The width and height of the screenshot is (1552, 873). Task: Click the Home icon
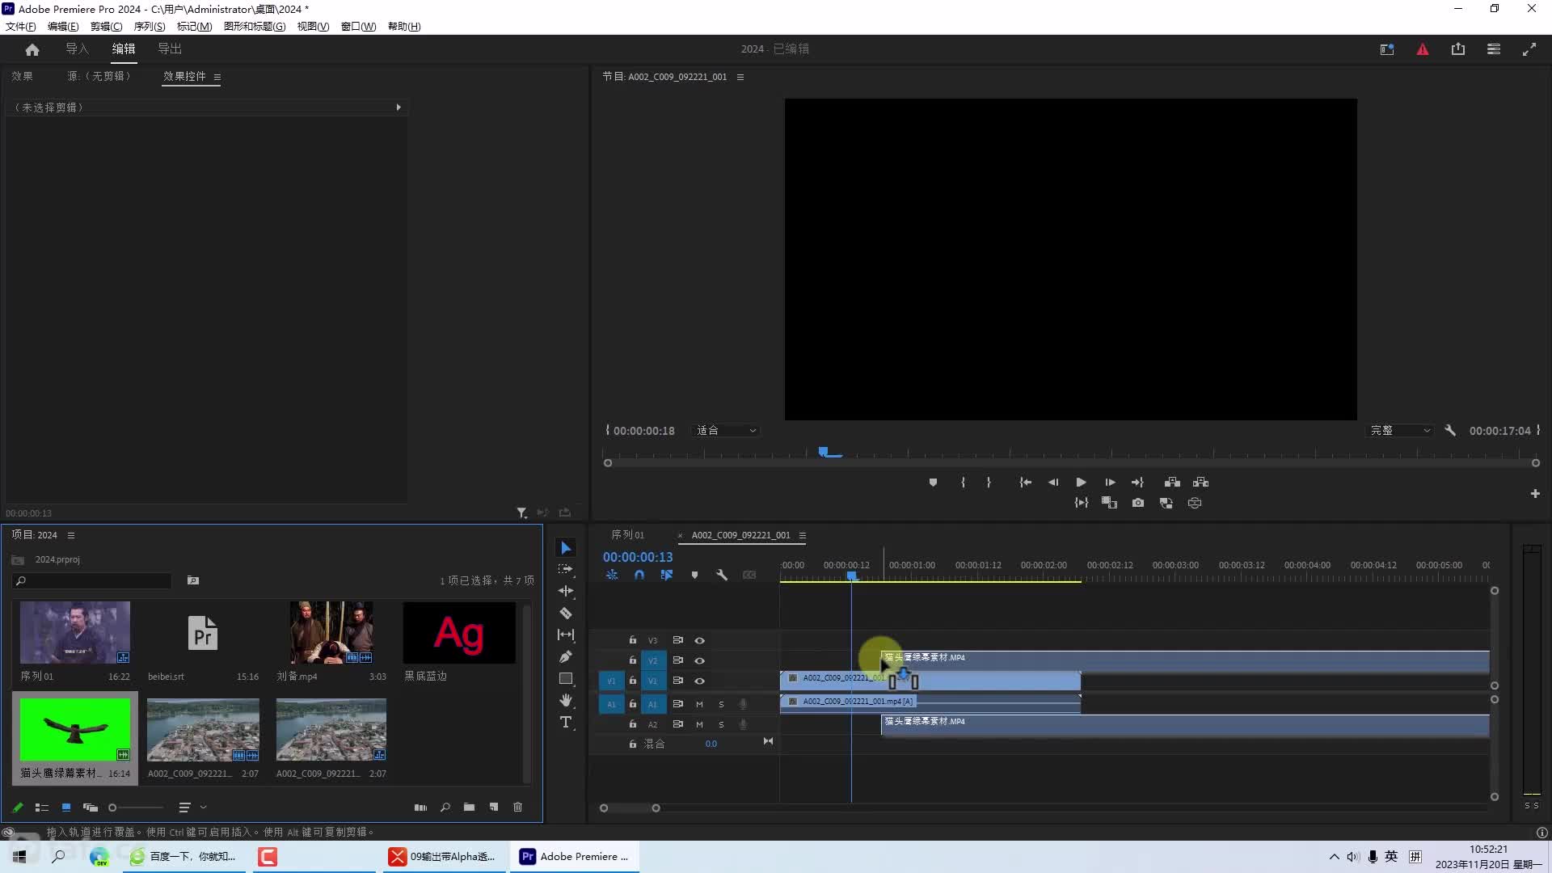32,49
